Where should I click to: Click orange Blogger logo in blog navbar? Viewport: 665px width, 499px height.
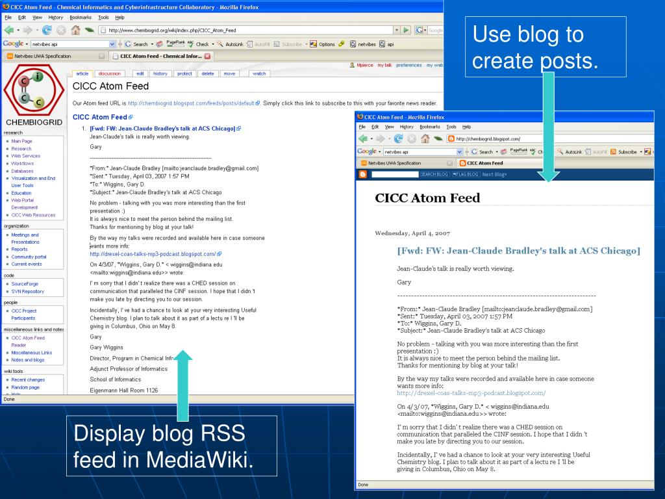[x=362, y=174]
